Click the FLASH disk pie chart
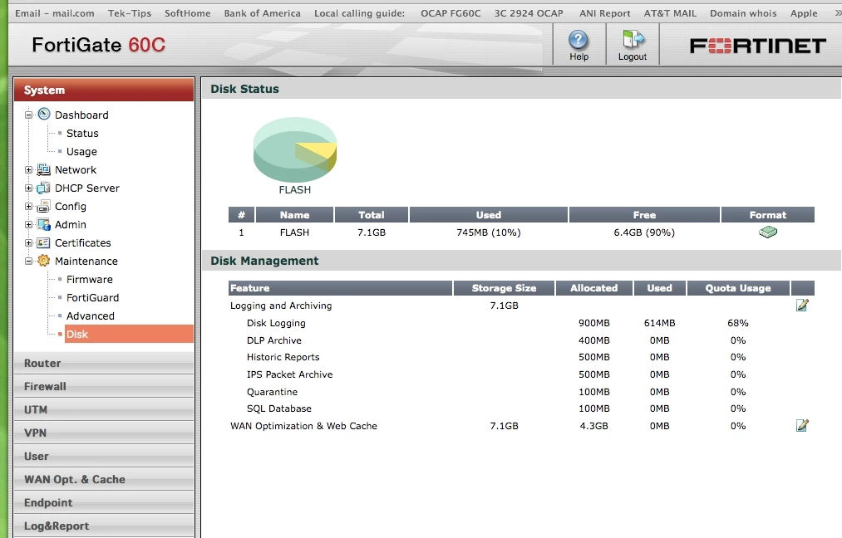The image size is (842, 538). point(295,150)
